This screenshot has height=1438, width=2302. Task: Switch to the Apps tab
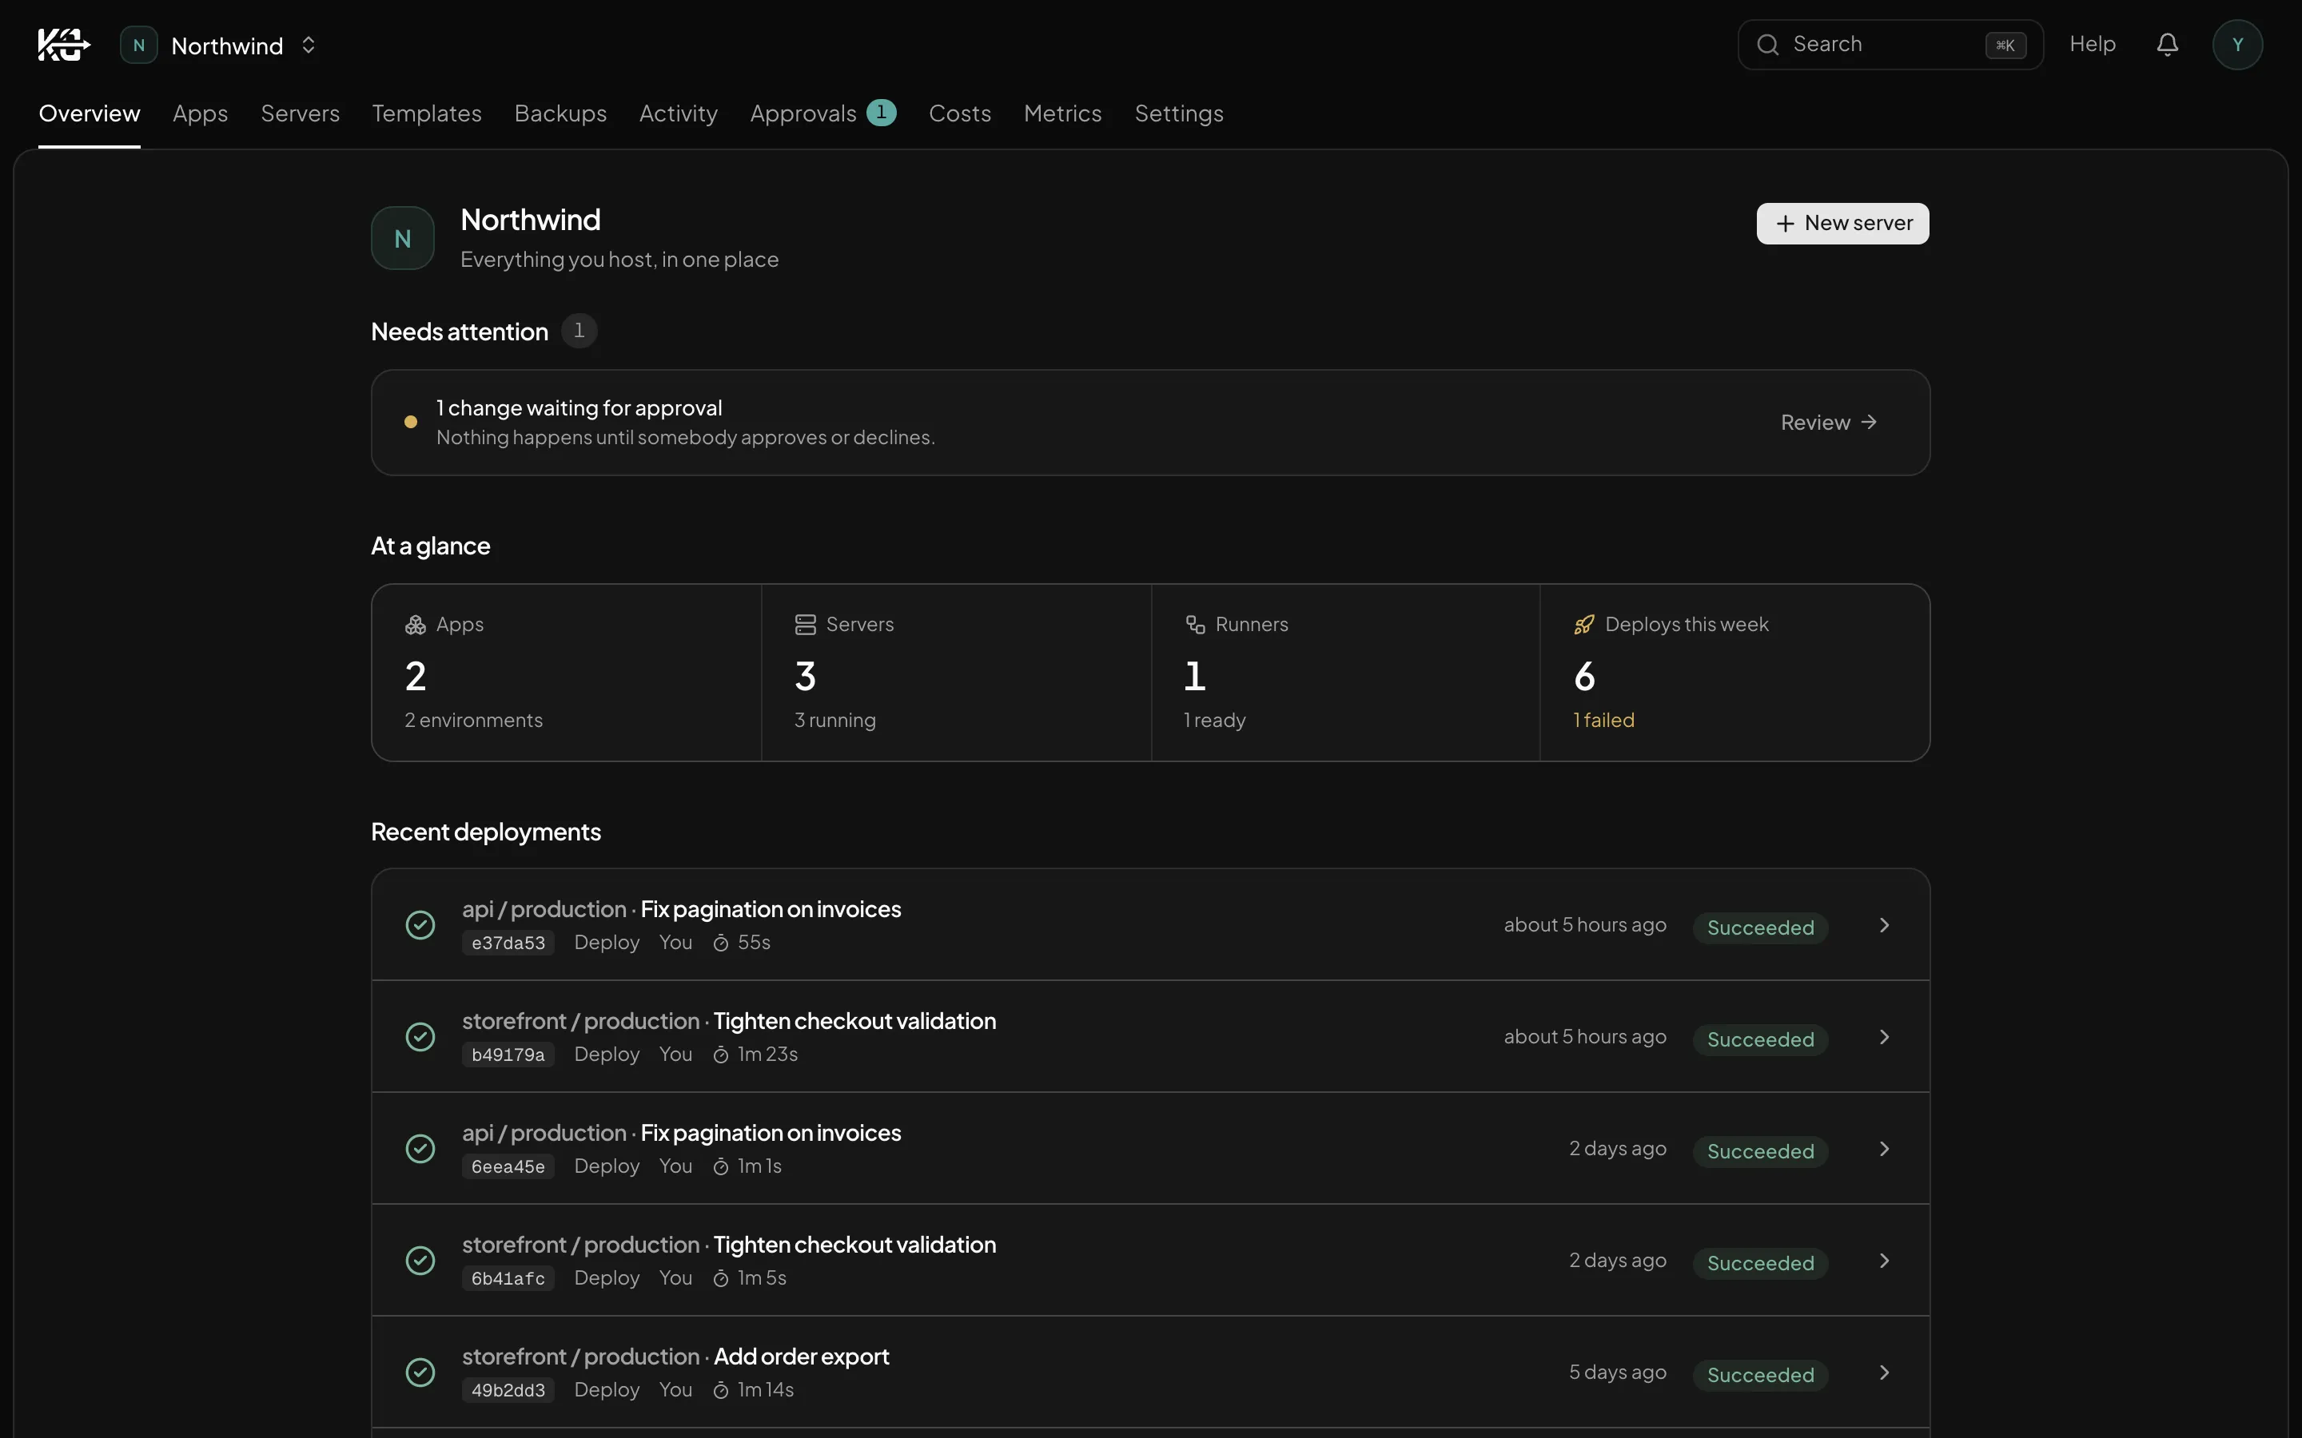(x=200, y=113)
